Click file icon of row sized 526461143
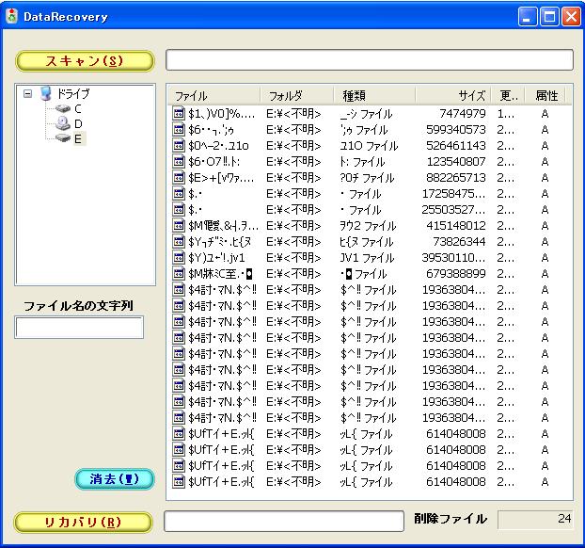585x548 pixels. point(179,145)
